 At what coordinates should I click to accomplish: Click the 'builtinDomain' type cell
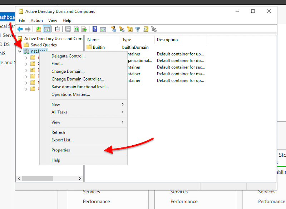[x=135, y=47]
